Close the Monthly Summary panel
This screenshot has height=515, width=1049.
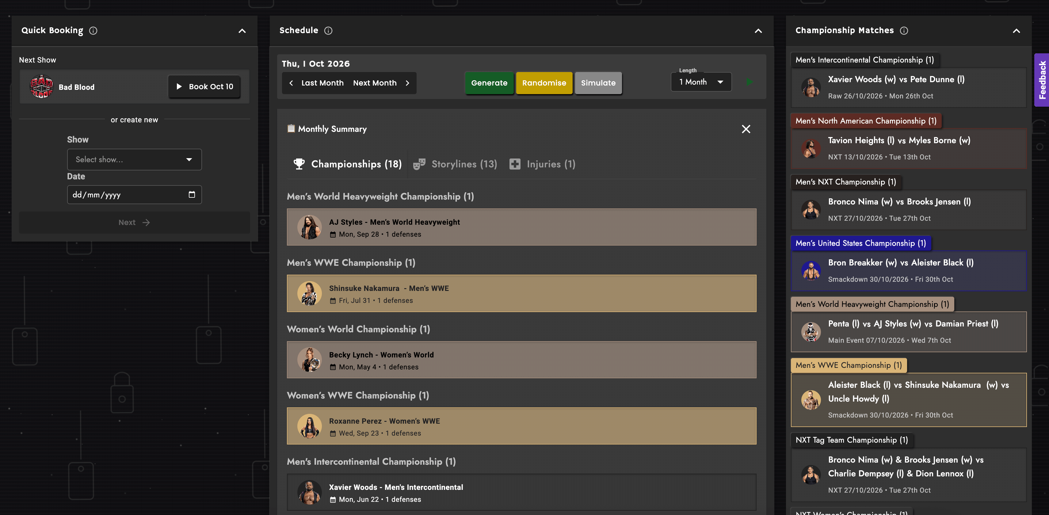pyautogui.click(x=746, y=129)
